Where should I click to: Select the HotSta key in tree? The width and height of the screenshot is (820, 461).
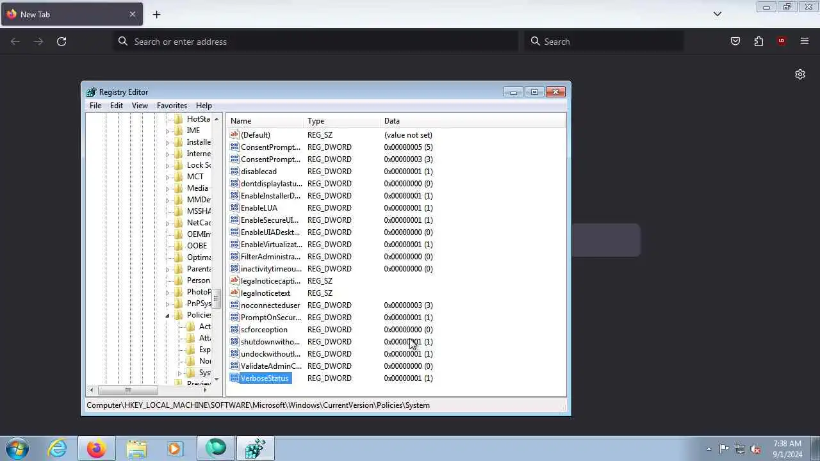tap(198, 119)
